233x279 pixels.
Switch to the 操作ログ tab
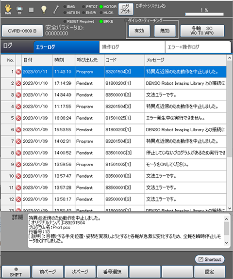pyautogui.click(x=132, y=47)
